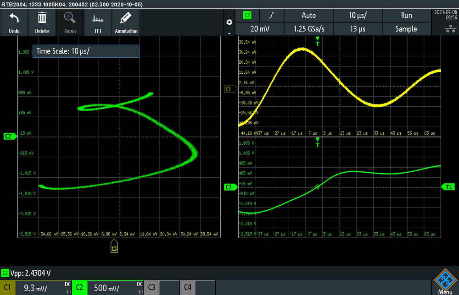Change the rising edge trigger slope
The image size is (459, 295).
272,16
